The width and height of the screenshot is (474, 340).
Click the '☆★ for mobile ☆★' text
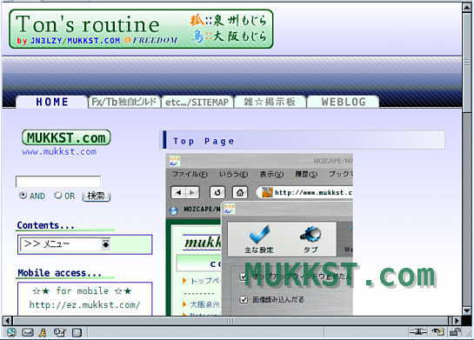(82, 291)
